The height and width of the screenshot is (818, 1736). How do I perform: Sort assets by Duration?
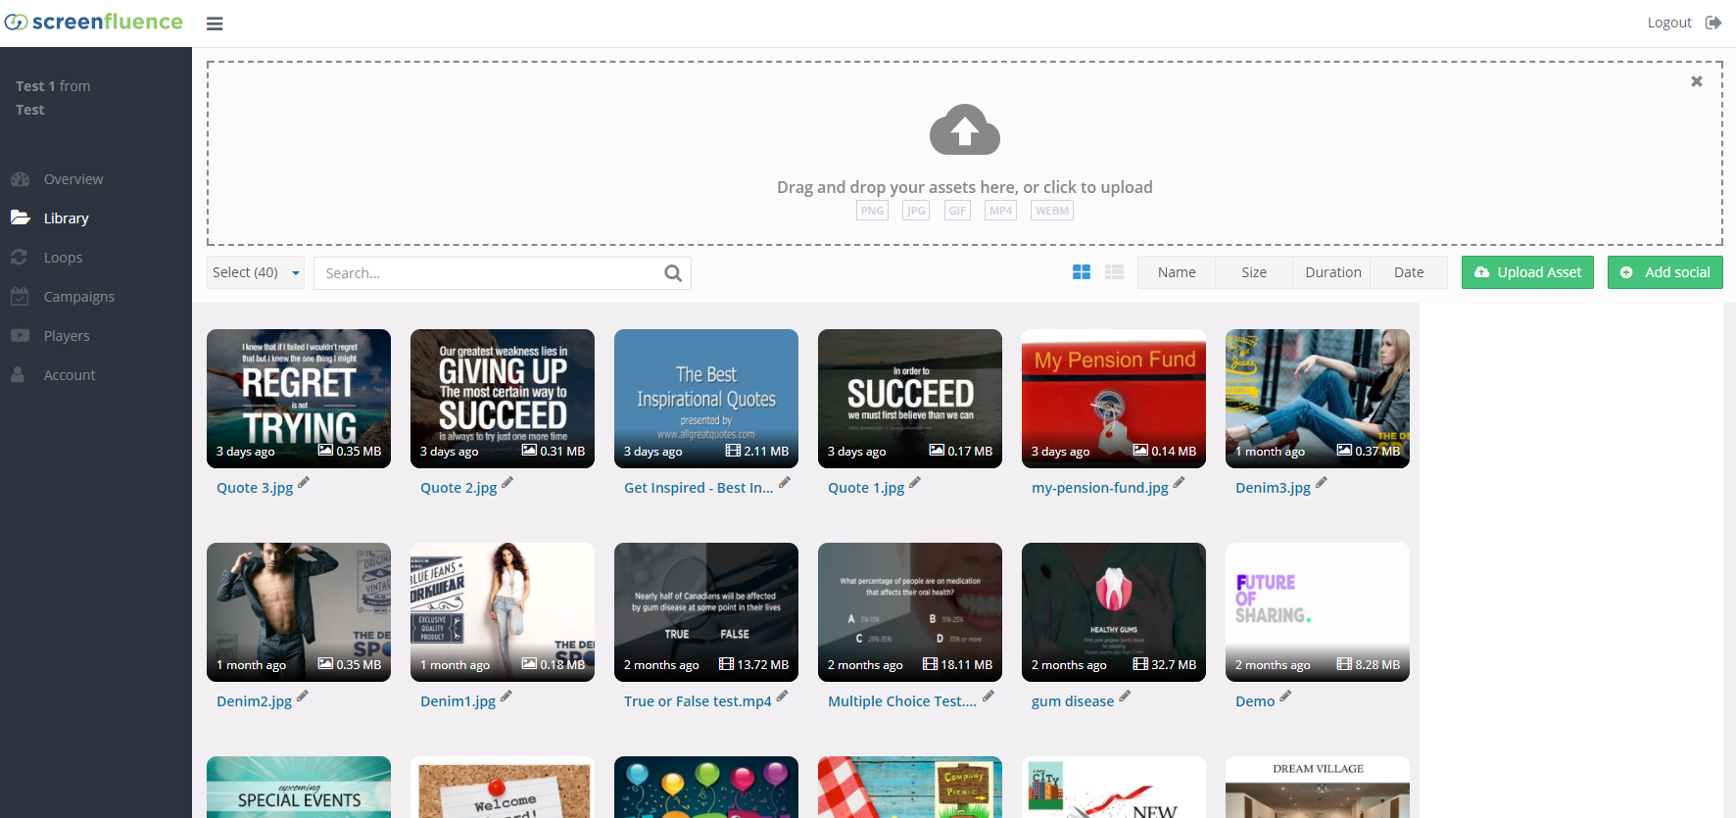[1332, 272]
